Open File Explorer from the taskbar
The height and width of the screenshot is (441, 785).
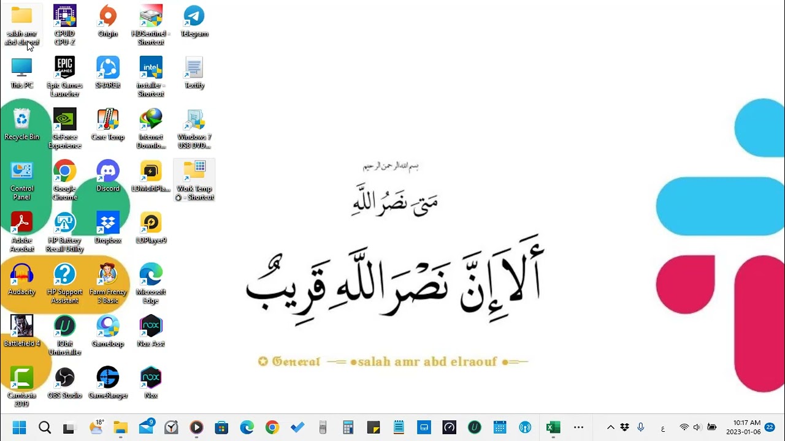(120, 428)
